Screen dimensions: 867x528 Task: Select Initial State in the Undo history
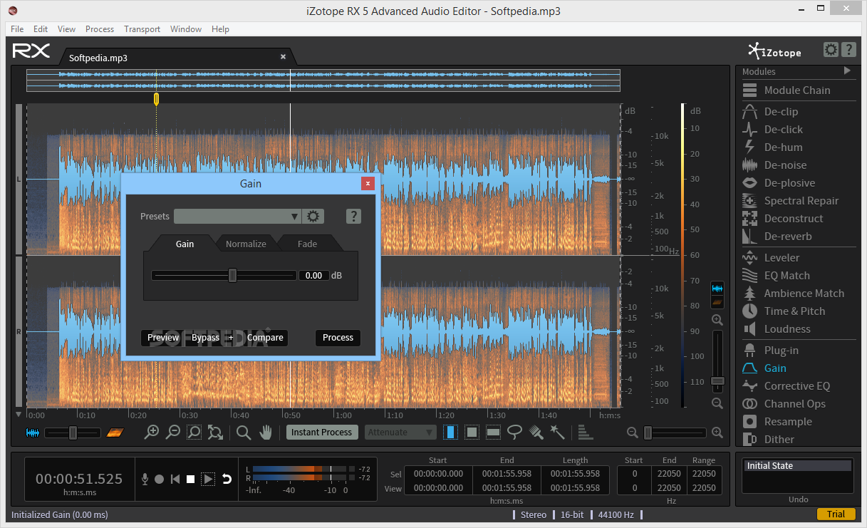(798, 466)
